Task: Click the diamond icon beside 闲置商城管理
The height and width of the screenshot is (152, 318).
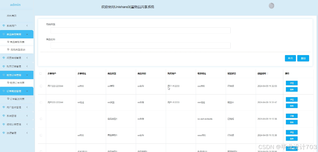Action: point(4,58)
